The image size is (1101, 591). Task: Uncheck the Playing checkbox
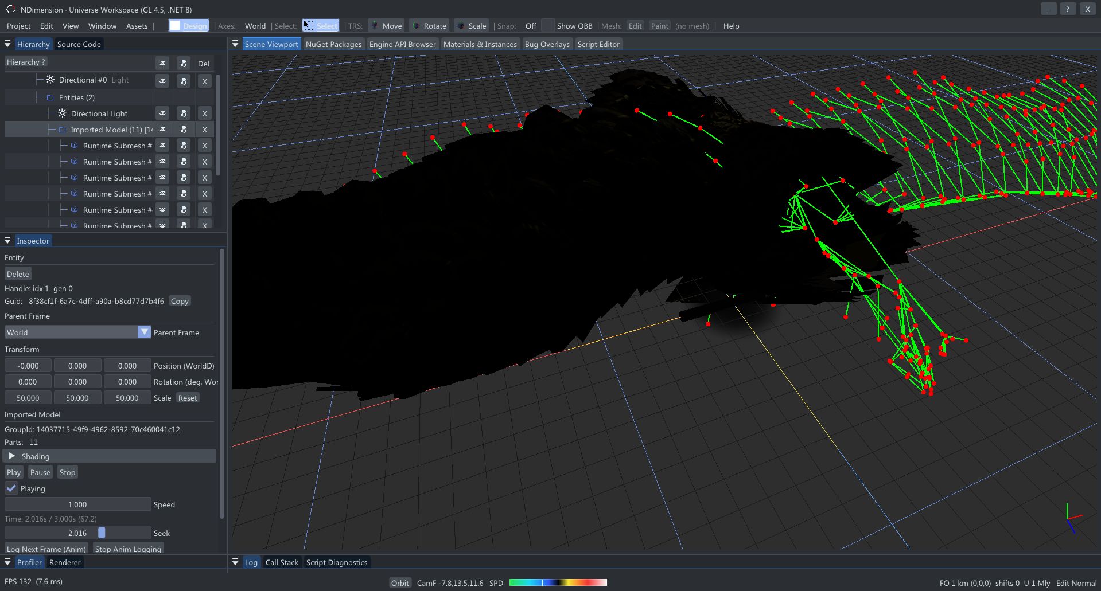tap(11, 488)
